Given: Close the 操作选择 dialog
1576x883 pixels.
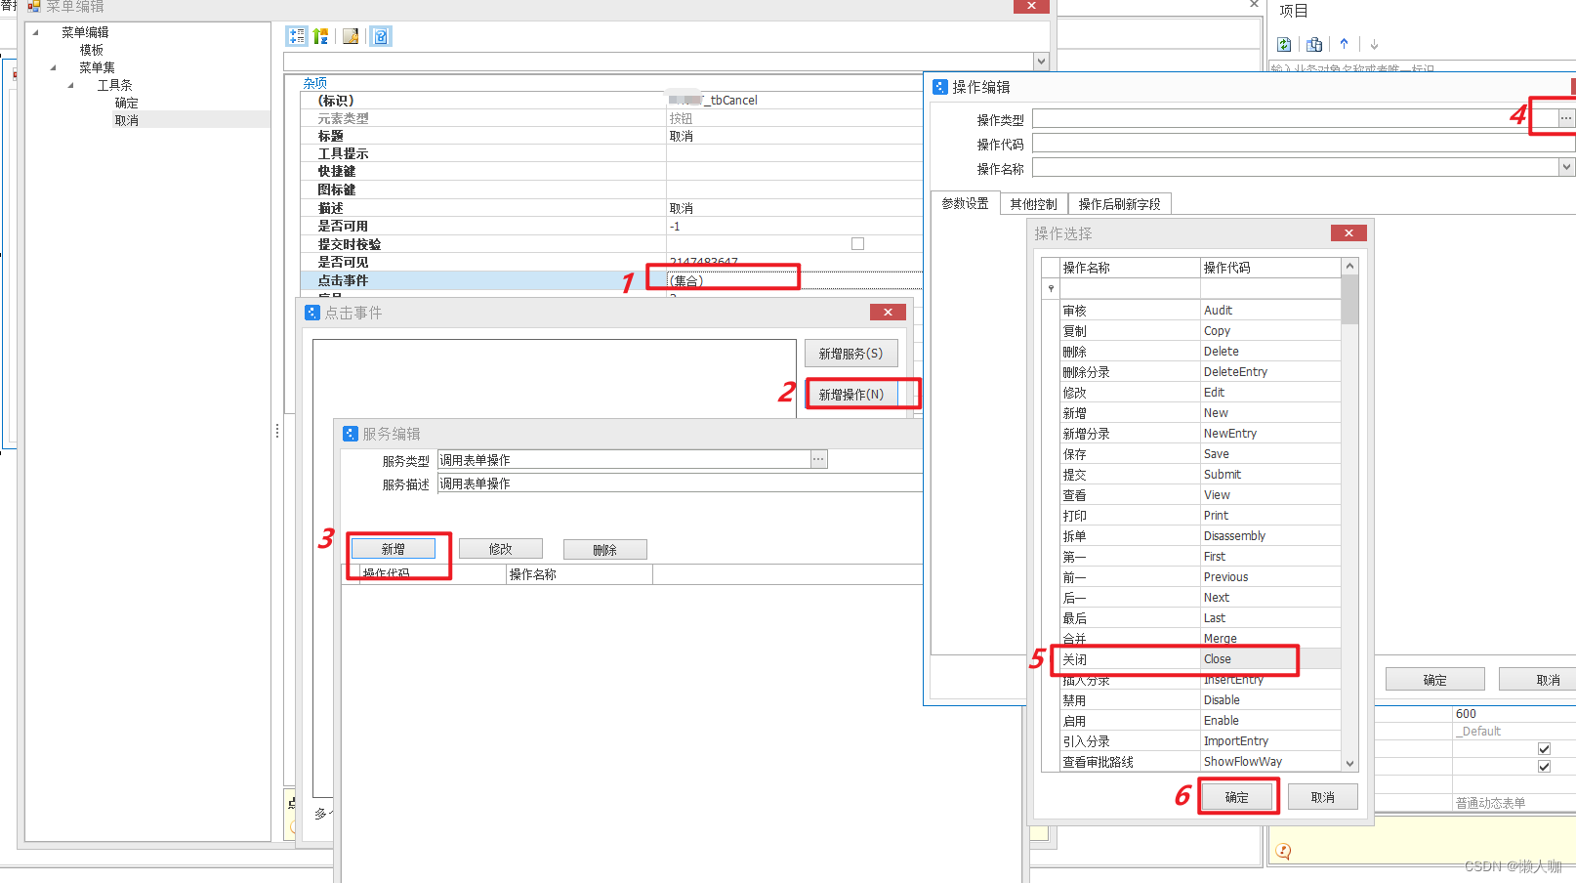Looking at the screenshot, I should 1348,232.
